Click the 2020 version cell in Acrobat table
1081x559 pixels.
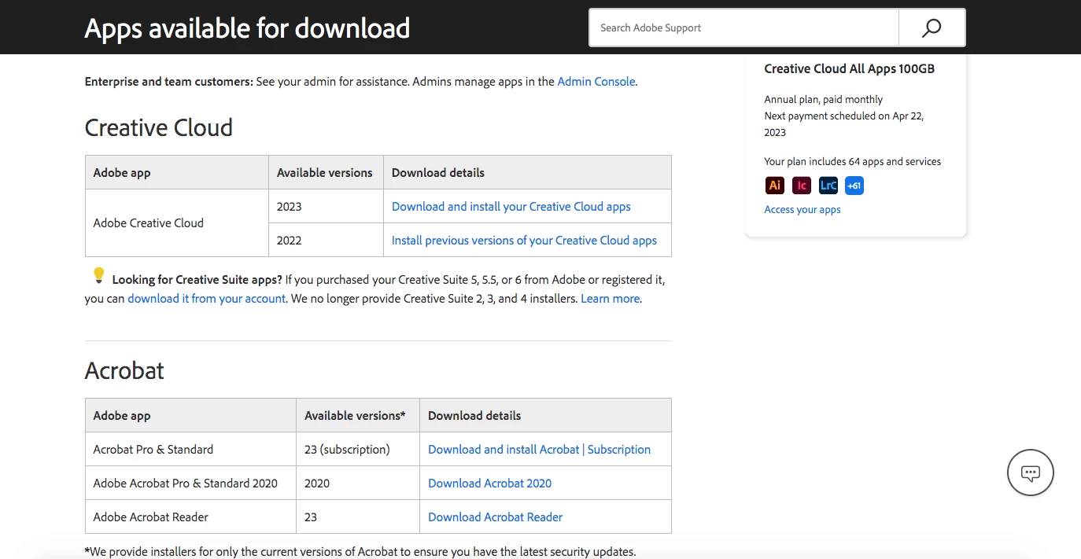358,483
